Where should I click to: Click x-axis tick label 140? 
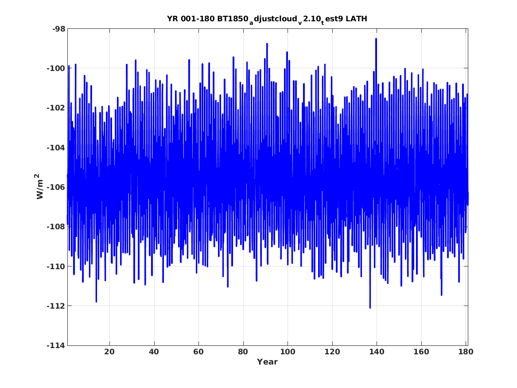point(377,352)
